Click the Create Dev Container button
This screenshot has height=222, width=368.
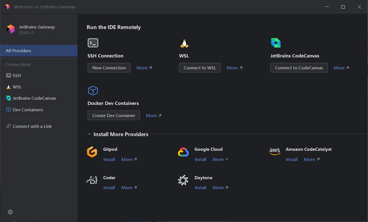click(x=113, y=115)
